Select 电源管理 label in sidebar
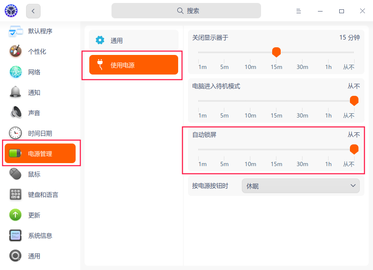 (x=40, y=154)
